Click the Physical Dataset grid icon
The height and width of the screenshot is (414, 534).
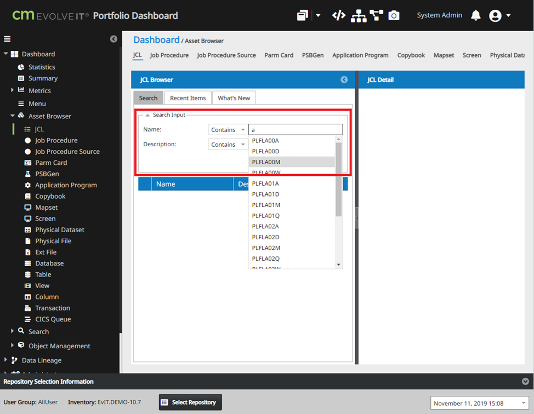tap(27, 230)
